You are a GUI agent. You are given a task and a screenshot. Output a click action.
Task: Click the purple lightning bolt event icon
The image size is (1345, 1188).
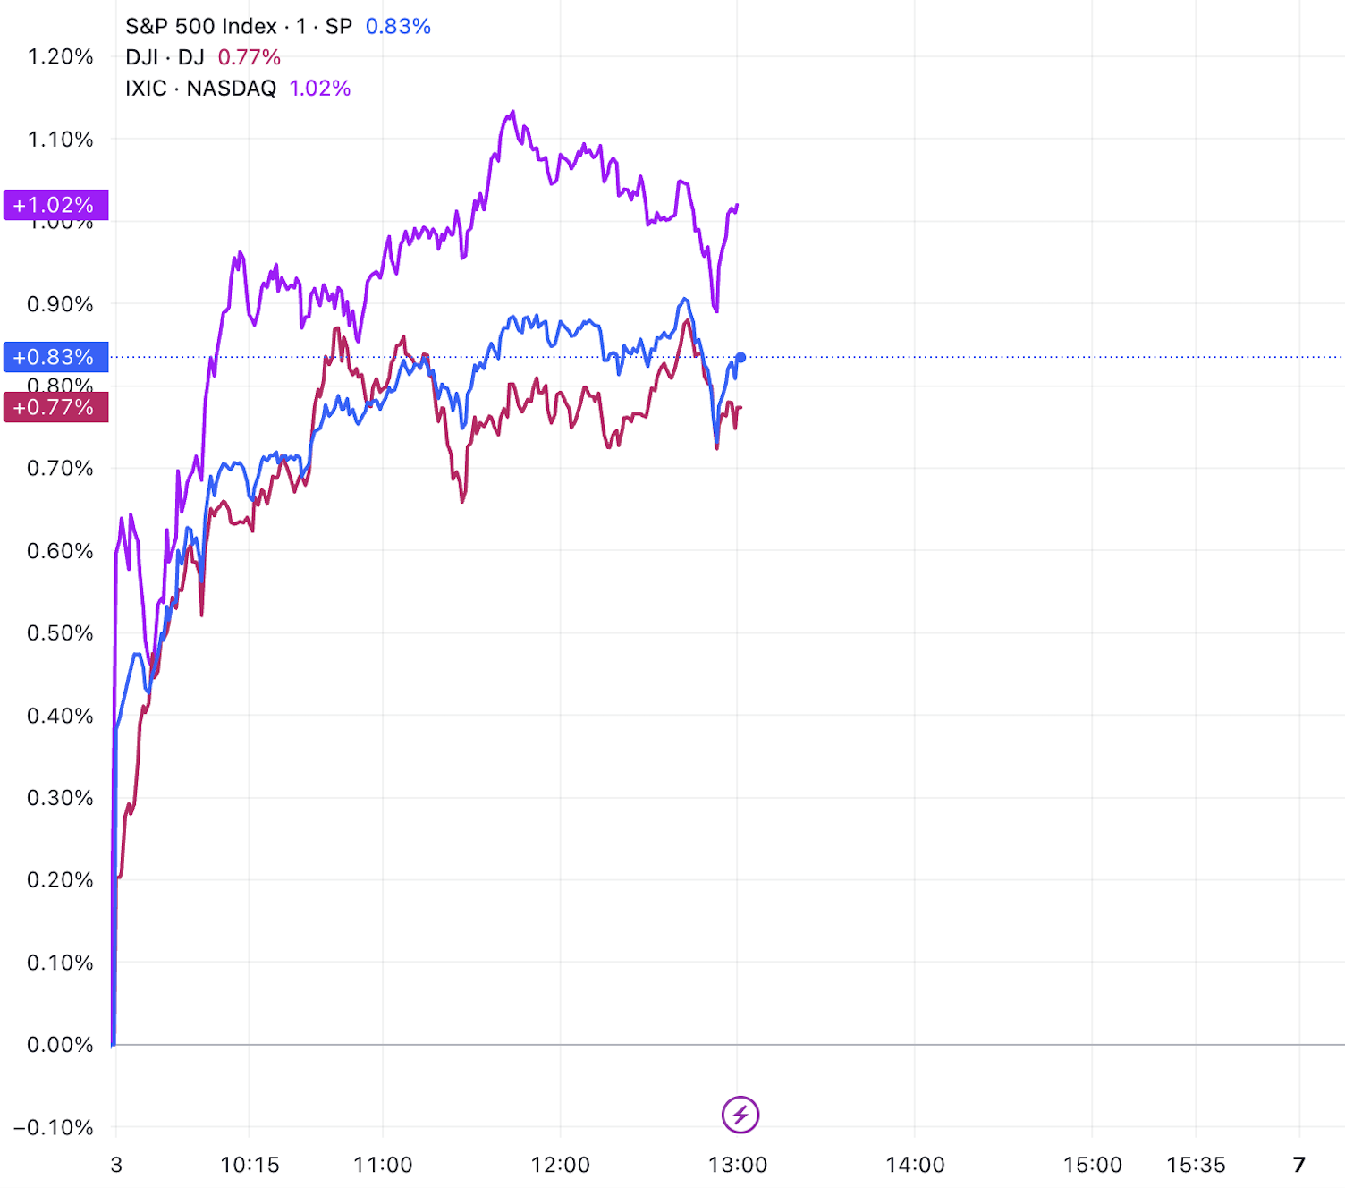click(x=740, y=1115)
